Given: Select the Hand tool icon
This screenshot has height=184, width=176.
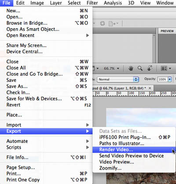Looking at the screenshot, I should click(131, 68).
